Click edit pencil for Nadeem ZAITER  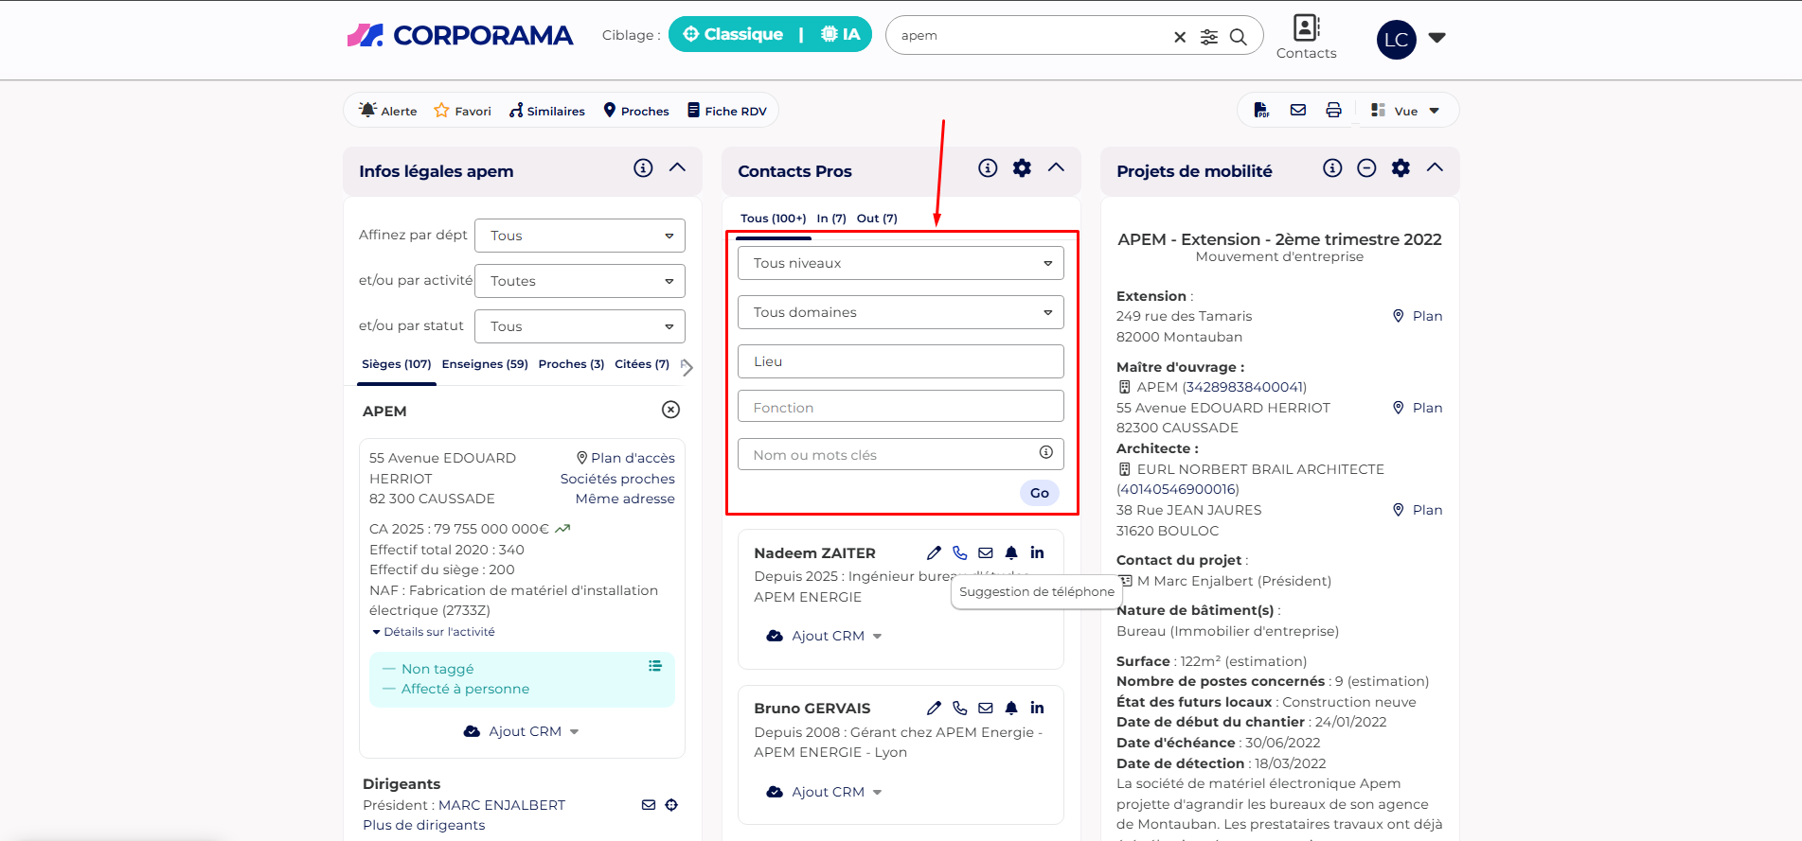934,553
